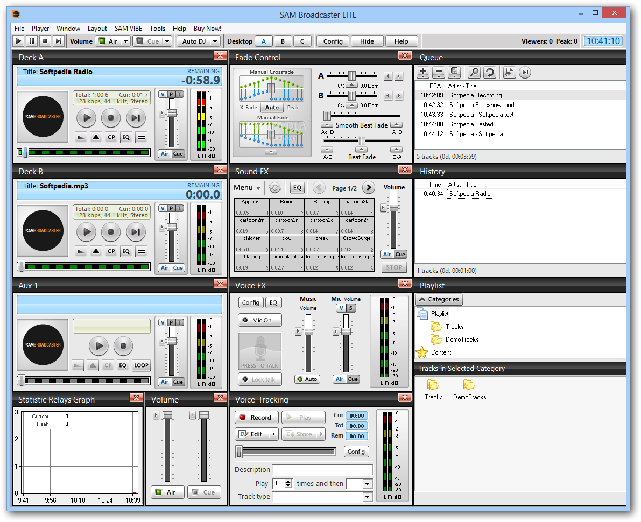This screenshot has height=522, width=641.
Task: Toggle Aux 1 Cue output
Action: [178, 382]
